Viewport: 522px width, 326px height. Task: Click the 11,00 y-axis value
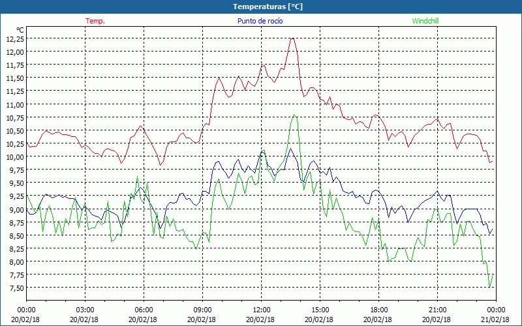[x=15, y=104]
